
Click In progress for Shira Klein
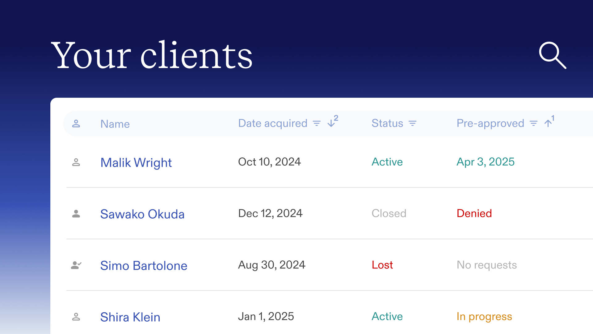(484, 317)
